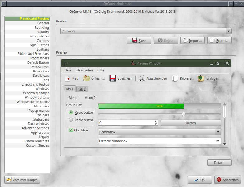Click the Kopieren pages icon
Viewport: 244px width, 187px height.
[175, 78]
